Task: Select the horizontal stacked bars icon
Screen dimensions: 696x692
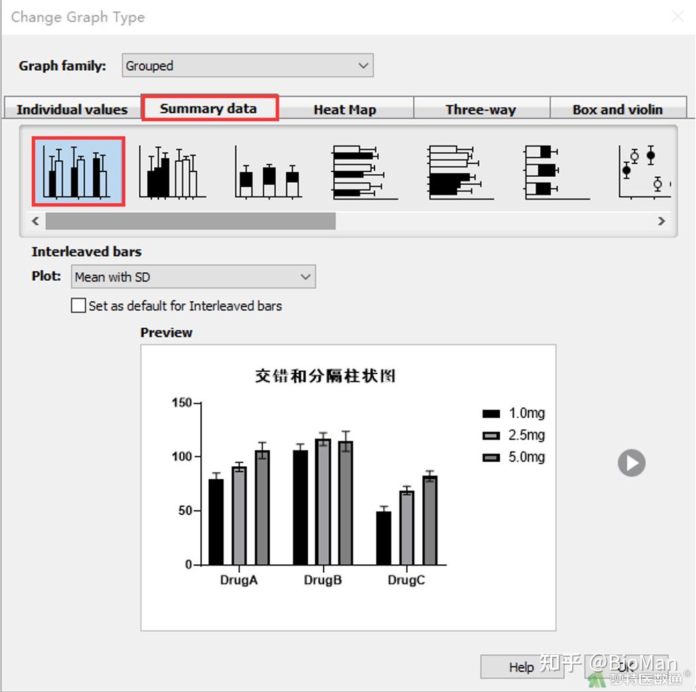Action: [x=557, y=172]
